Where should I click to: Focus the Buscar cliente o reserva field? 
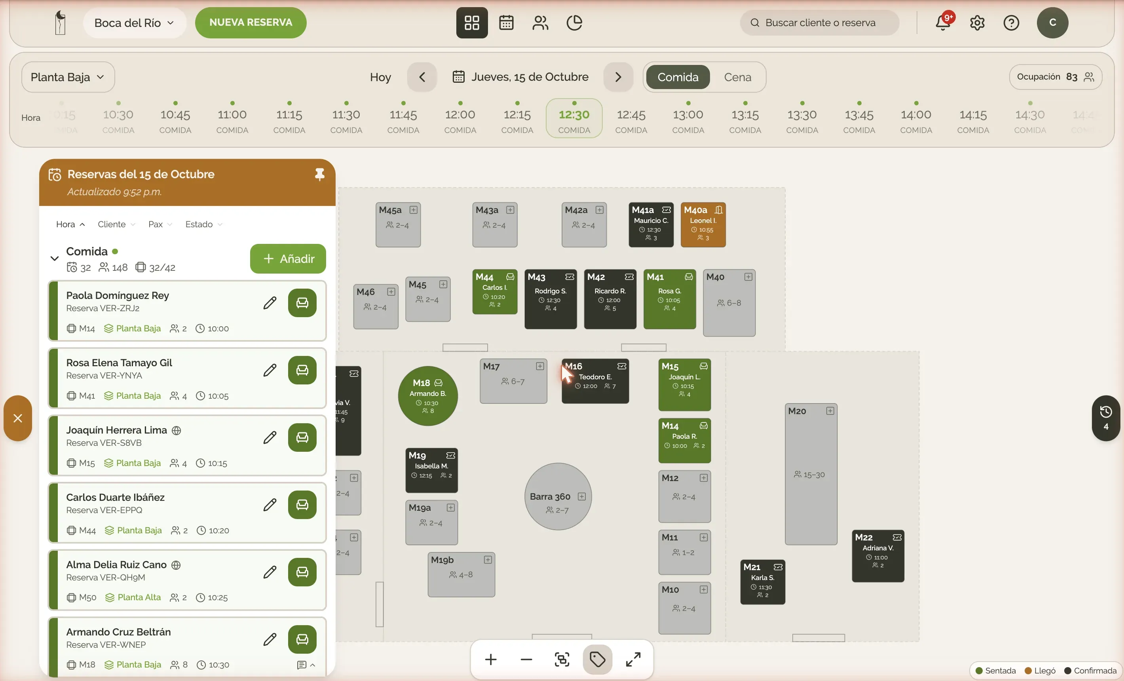(819, 23)
